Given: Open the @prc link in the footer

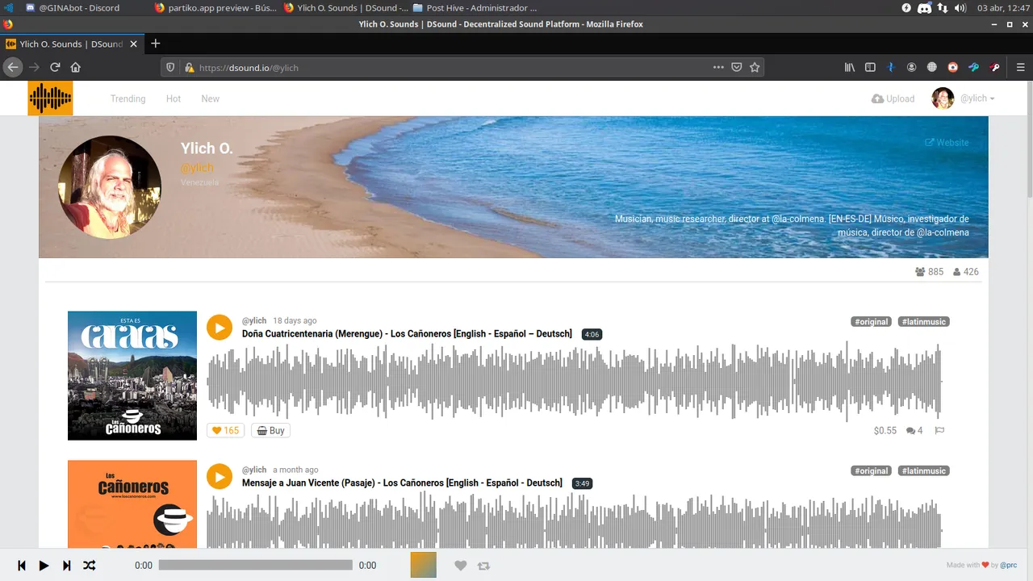Looking at the screenshot, I should [x=1009, y=566].
